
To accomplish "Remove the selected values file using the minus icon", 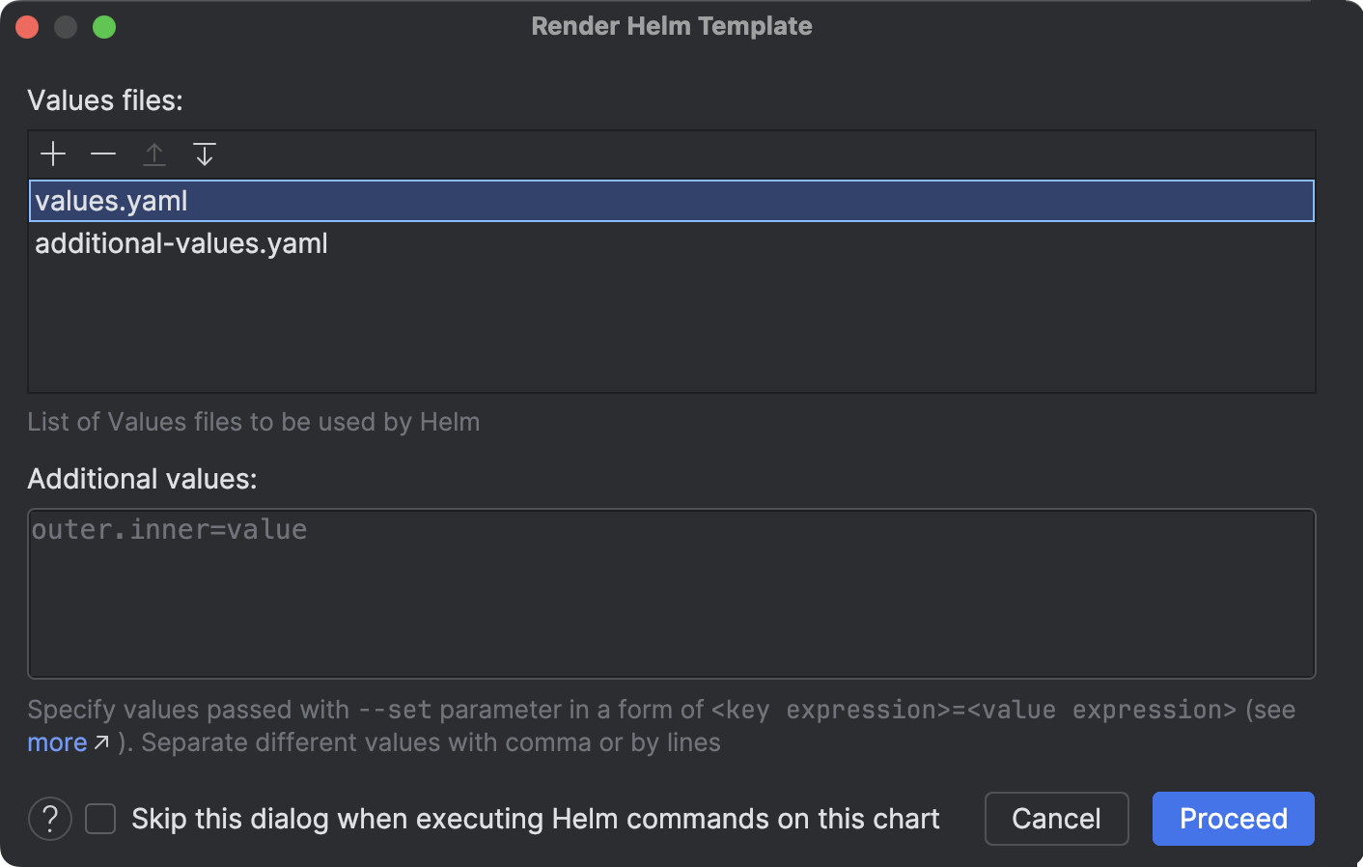I will tap(103, 154).
